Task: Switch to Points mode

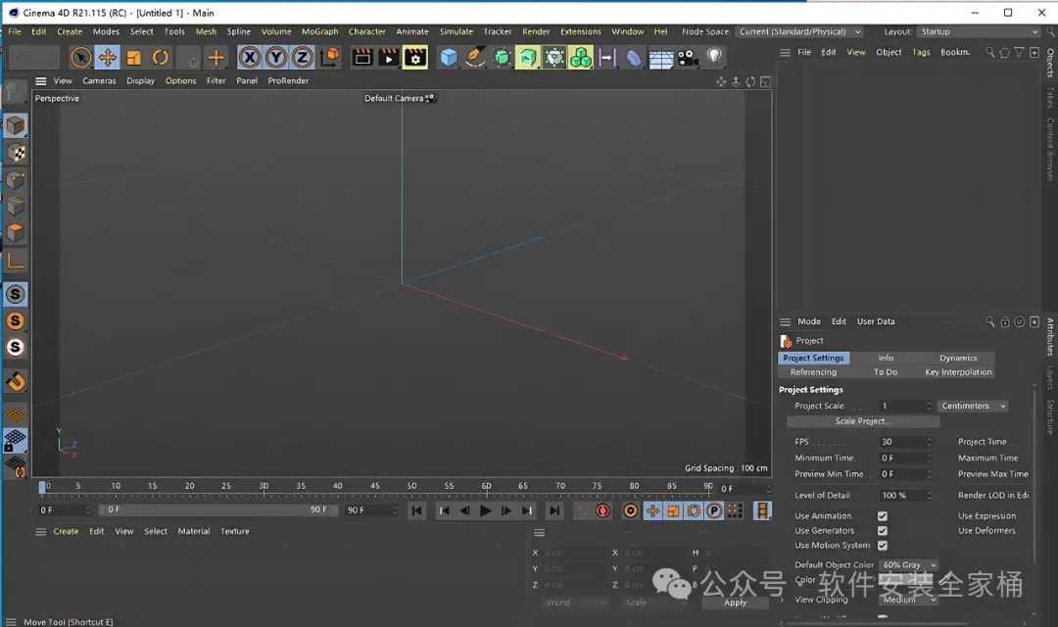Action: point(16,180)
